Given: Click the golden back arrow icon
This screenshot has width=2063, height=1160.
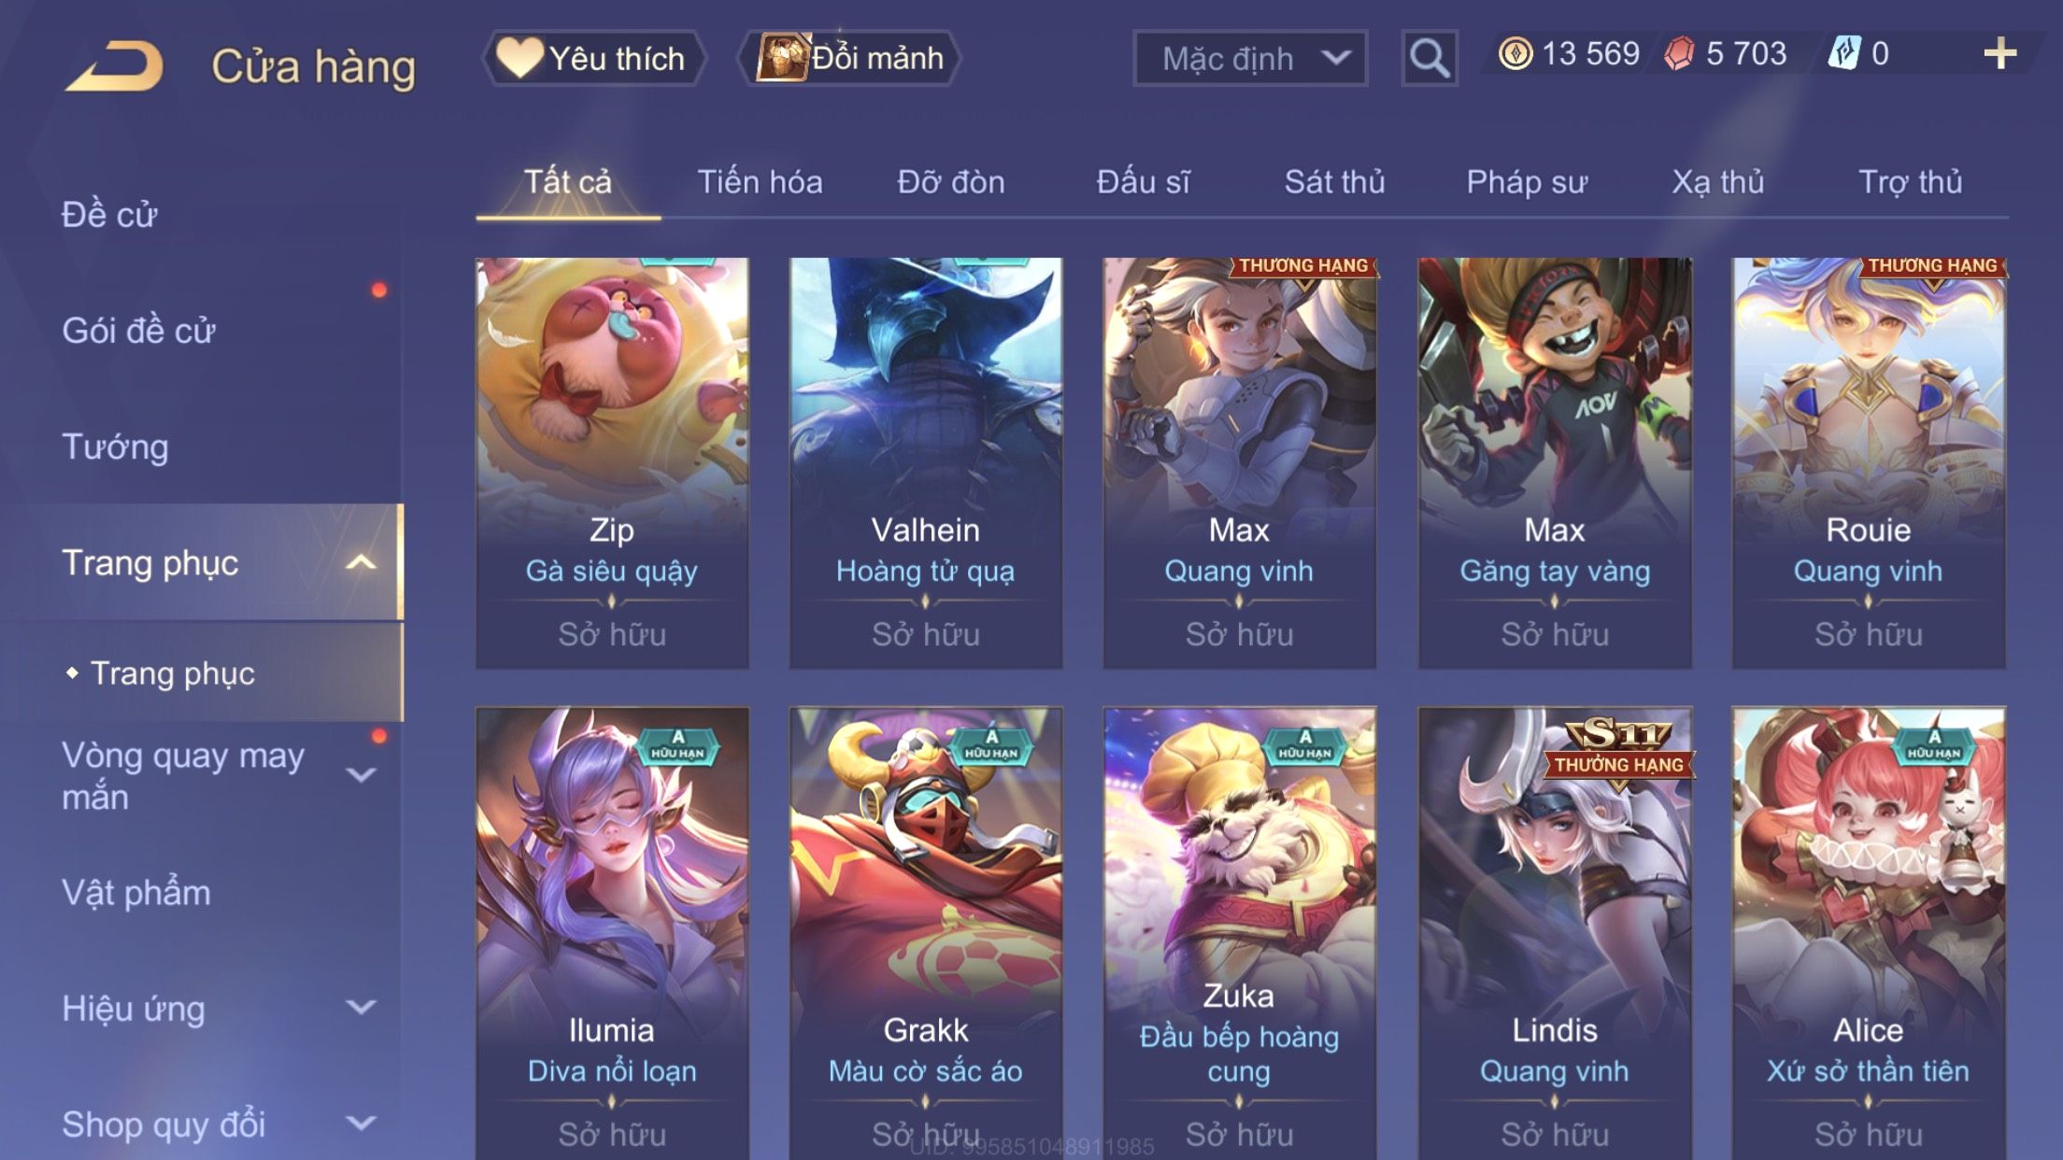Looking at the screenshot, I should click(114, 65).
